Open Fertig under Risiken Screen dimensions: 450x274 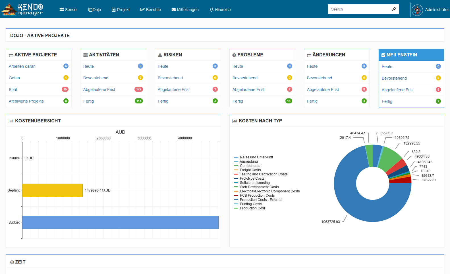pyautogui.click(x=163, y=101)
